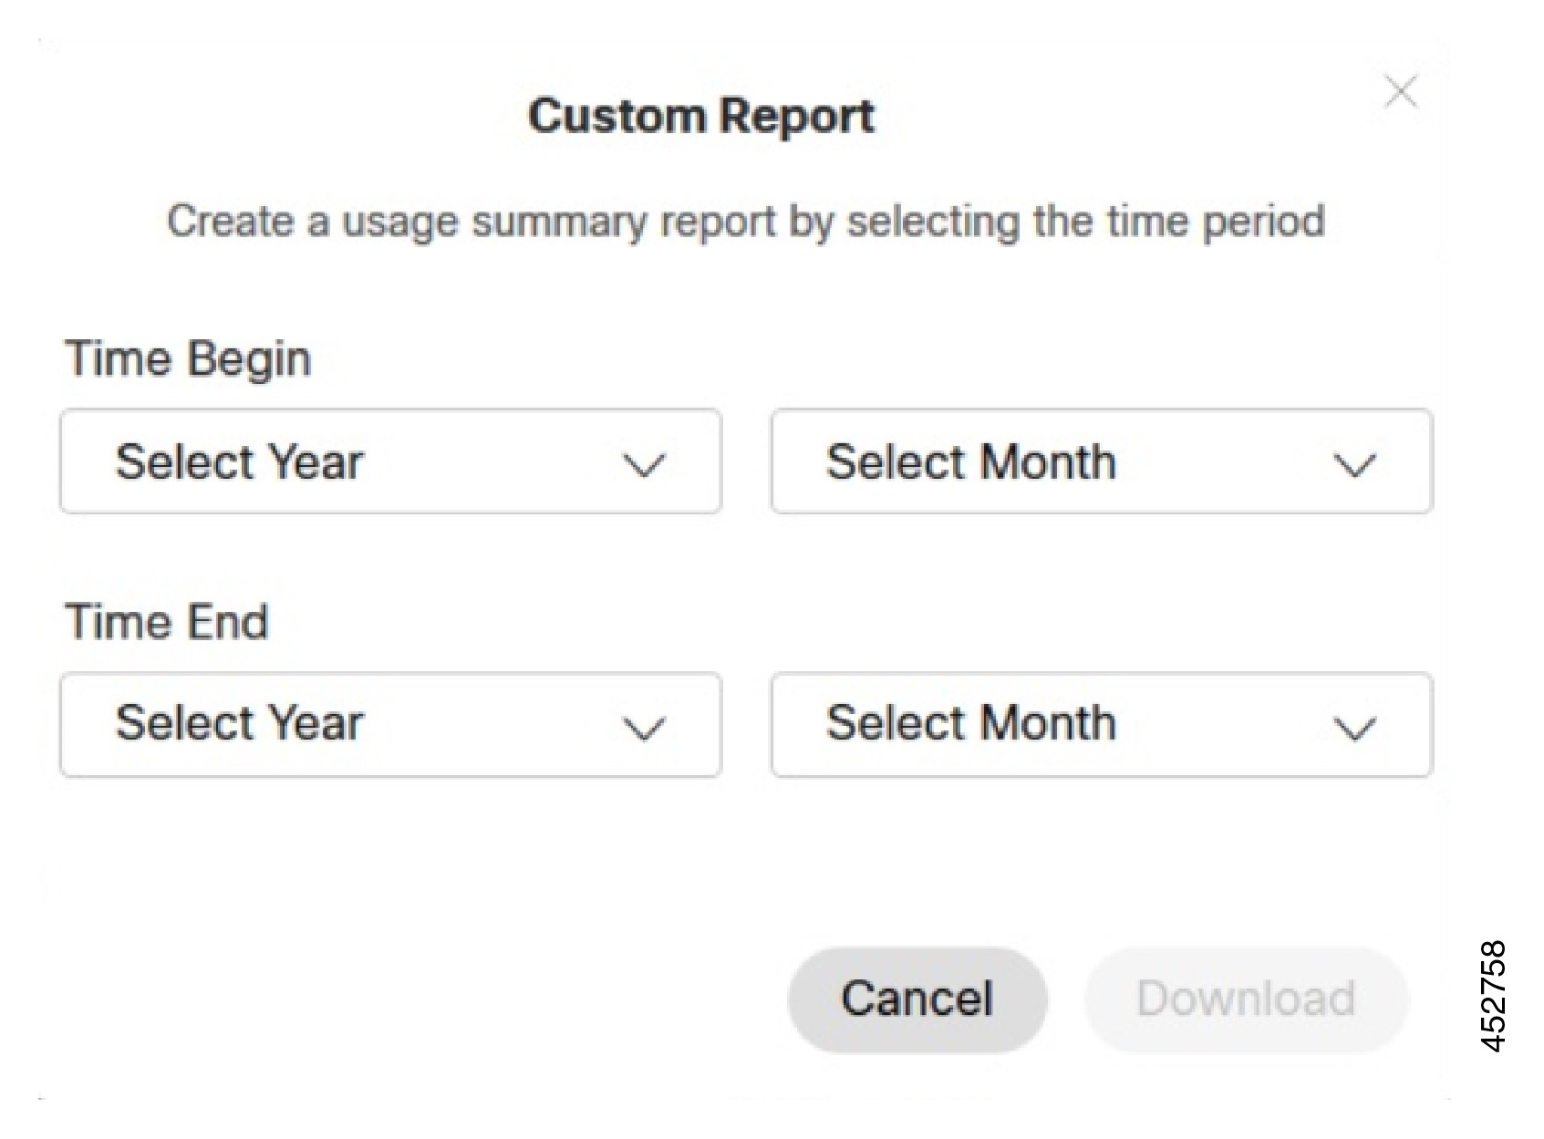
Task: Click the disabled Download button
Action: pos(1246,997)
